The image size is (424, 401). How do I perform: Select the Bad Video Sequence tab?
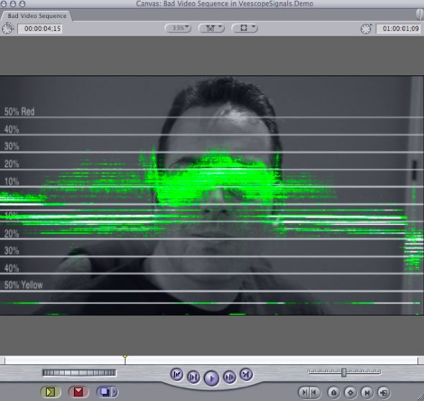(x=37, y=16)
